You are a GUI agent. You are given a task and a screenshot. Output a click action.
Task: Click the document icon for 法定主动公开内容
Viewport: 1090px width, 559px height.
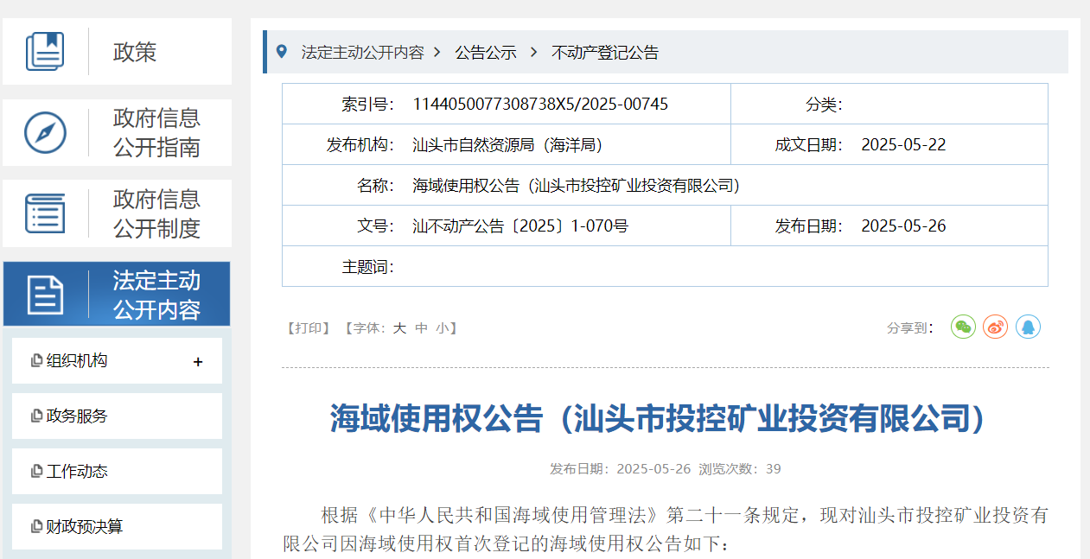[x=45, y=295]
